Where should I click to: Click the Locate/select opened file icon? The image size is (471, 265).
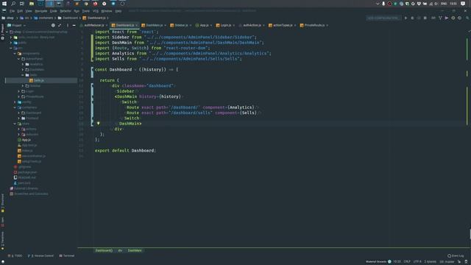(53, 25)
